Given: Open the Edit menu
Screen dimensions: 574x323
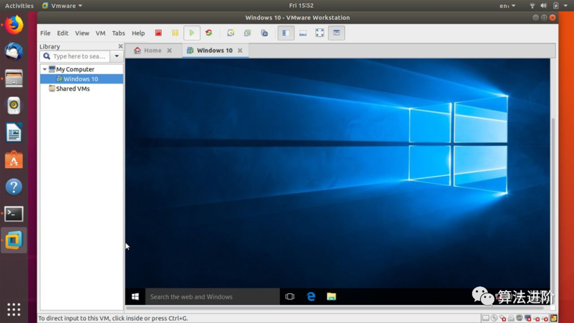Looking at the screenshot, I should coord(63,33).
